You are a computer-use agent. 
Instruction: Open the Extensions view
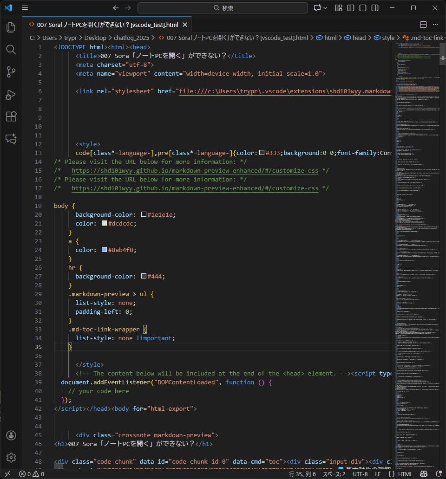coord(11,117)
